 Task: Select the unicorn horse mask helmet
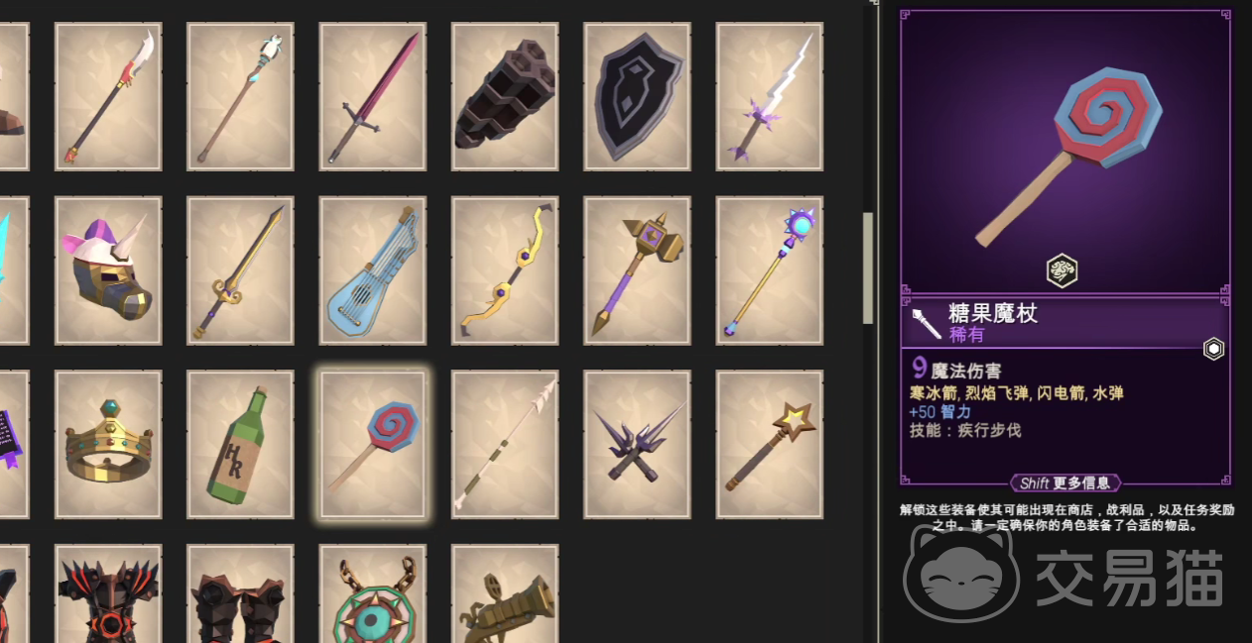pos(108,270)
